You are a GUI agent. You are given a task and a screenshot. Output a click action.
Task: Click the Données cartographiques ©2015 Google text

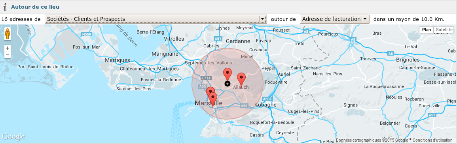tap(372, 140)
